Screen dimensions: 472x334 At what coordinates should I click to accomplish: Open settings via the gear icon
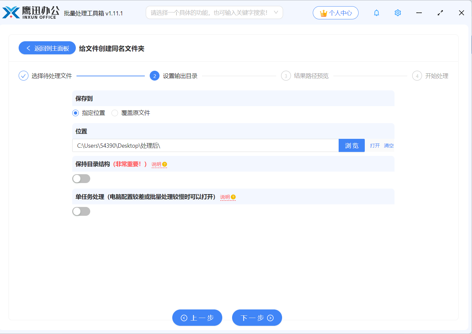click(x=397, y=13)
